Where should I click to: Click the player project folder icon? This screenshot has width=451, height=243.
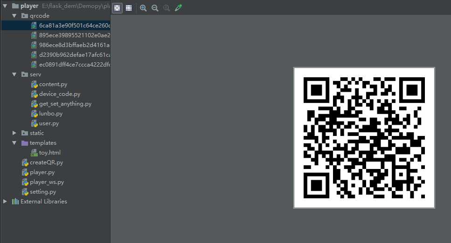15,6
